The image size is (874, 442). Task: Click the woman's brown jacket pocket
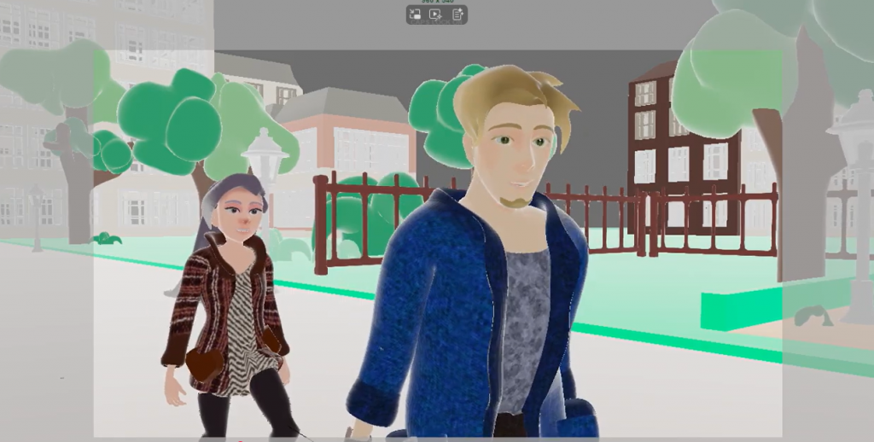click(x=204, y=363)
